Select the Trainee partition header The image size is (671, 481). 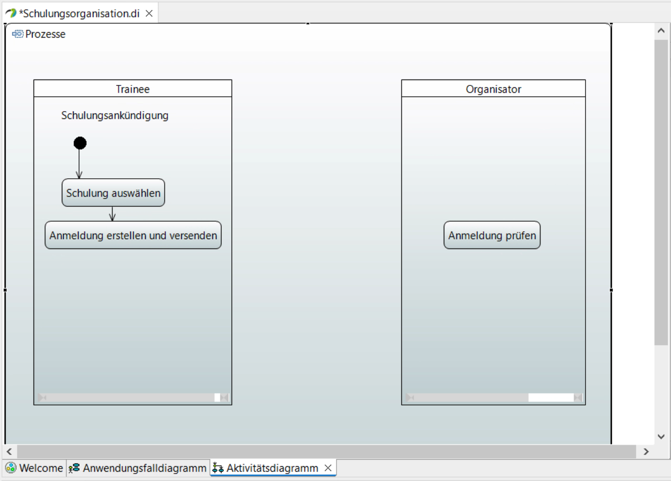pos(132,89)
